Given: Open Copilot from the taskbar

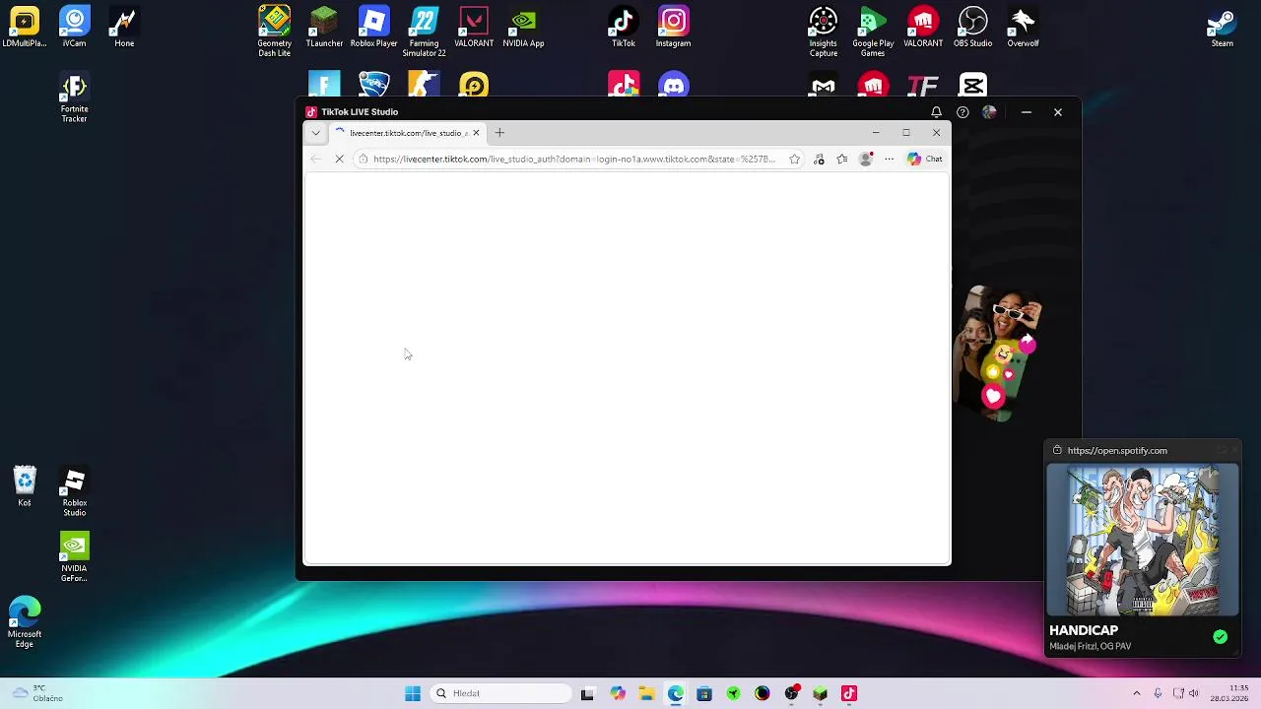Looking at the screenshot, I should click(617, 693).
